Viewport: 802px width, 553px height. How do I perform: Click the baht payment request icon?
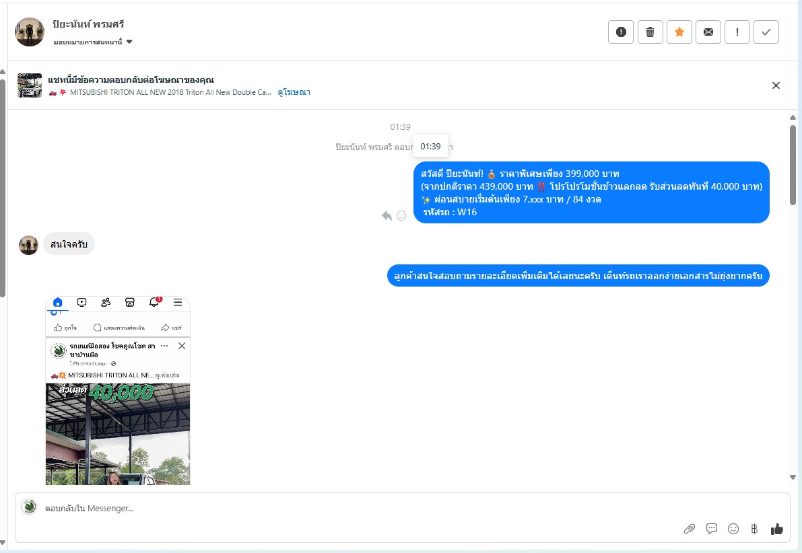(x=754, y=529)
